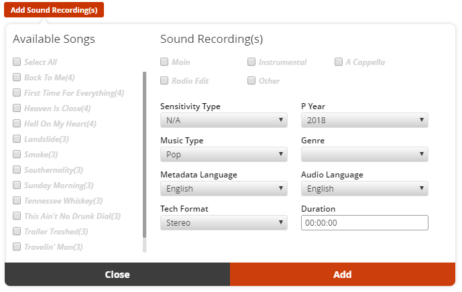Expand the Metadata Language dropdown
The height and width of the screenshot is (292, 462).
click(x=224, y=189)
